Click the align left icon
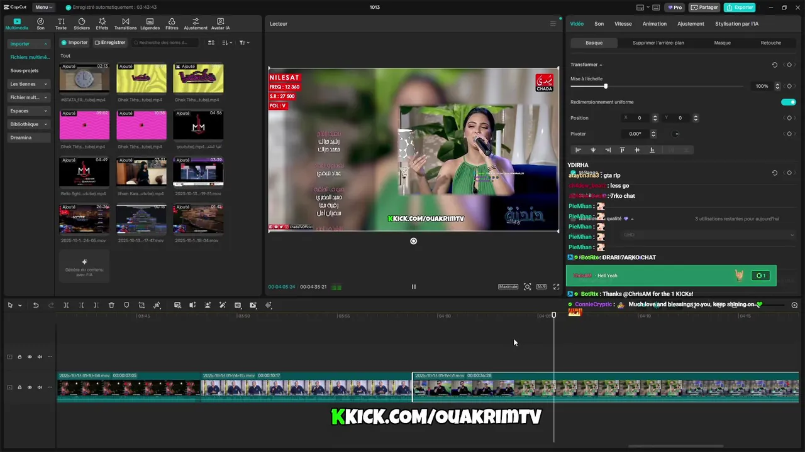The height and width of the screenshot is (452, 805). (x=578, y=150)
